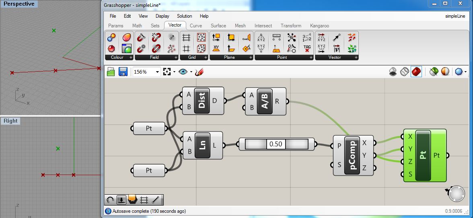
Task: Disable geometry preview mode
Action: 393,72
